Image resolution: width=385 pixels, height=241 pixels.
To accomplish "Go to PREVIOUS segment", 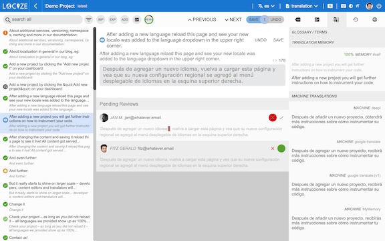I will click(202, 19).
